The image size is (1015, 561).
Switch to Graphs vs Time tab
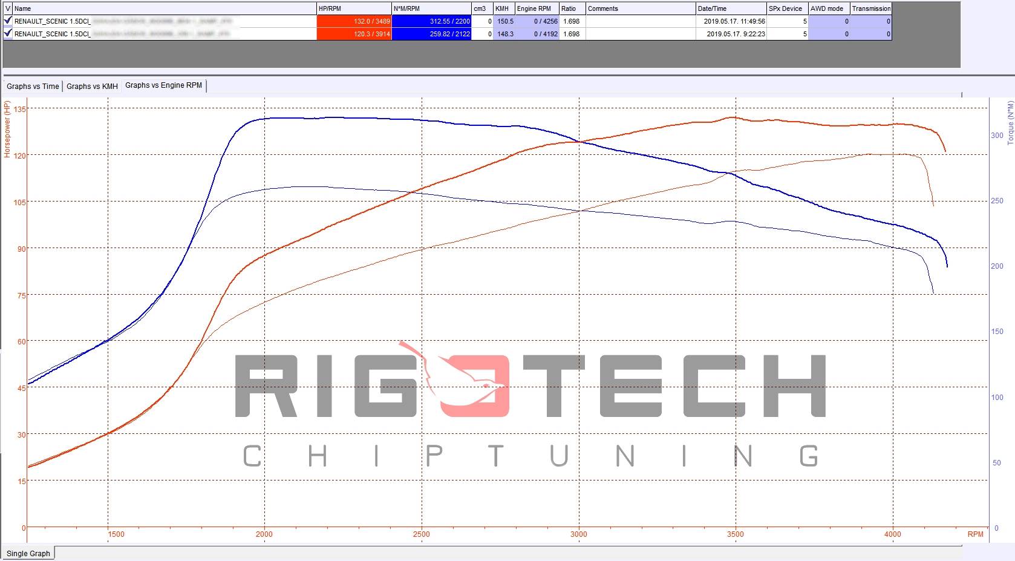coord(33,87)
